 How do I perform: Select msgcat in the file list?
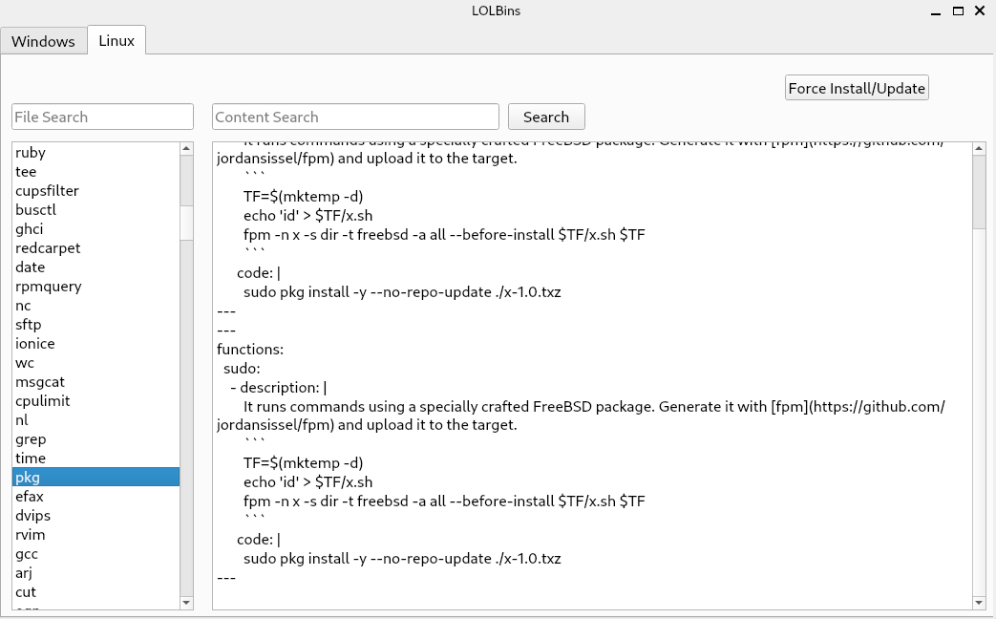point(95,382)
